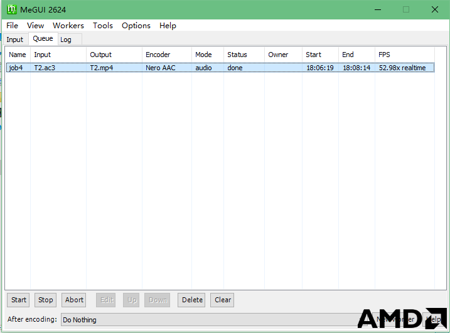
Task: Open the View menu
Action: click(x=35, y=26)
